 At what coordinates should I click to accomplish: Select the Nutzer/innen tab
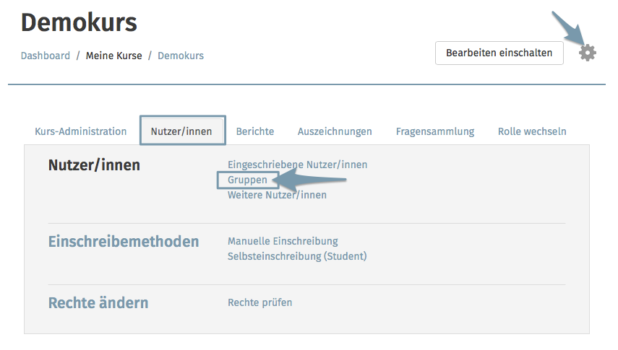pyautogui.click(x=181, y=131)
